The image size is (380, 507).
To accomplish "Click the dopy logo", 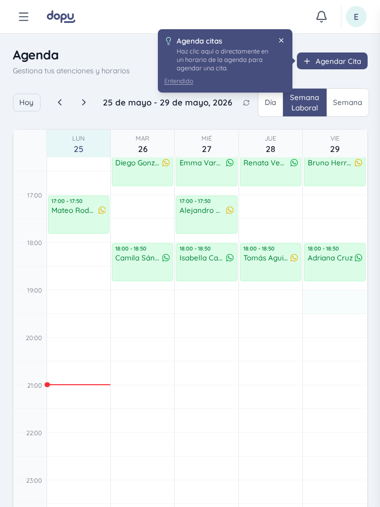I will pos(61,16).
